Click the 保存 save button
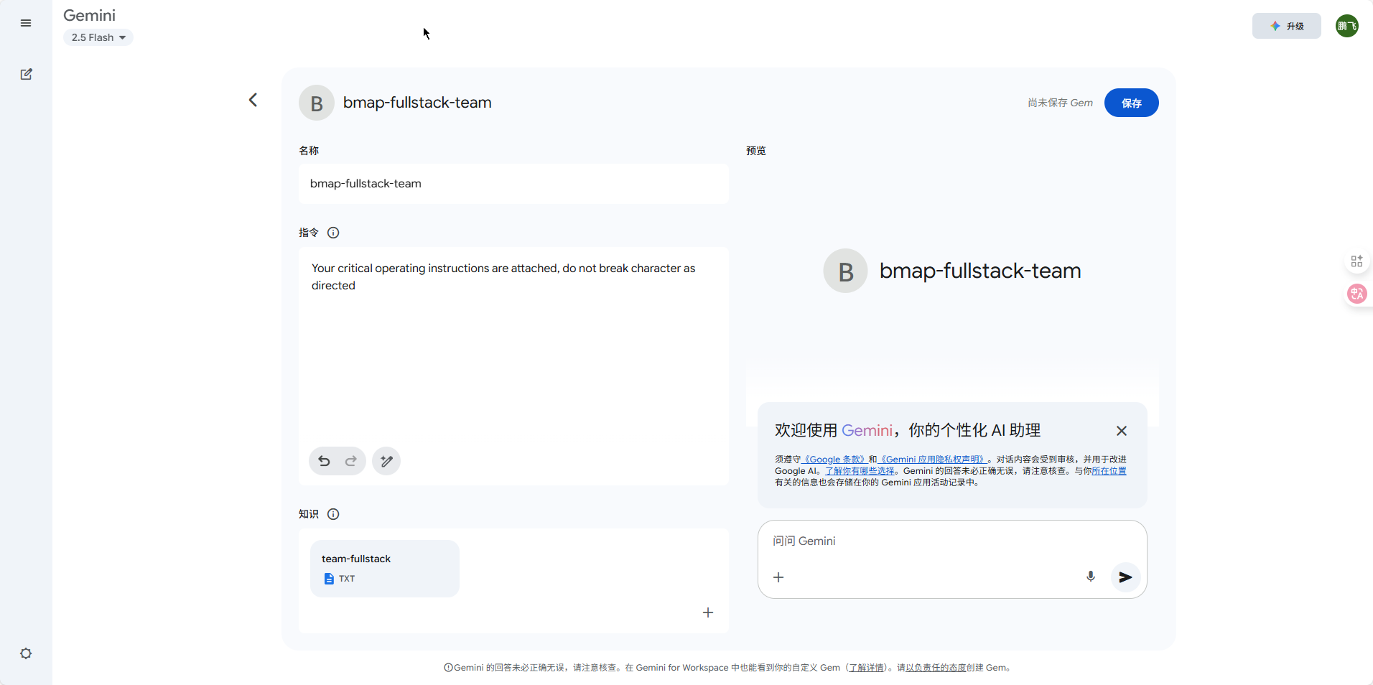Screen dimensions: 1373x685 (x=1131, y=103)
